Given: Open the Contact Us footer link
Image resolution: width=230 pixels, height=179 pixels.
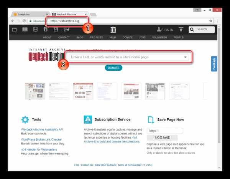Looking at the screenshot, I should coord(87,165).
